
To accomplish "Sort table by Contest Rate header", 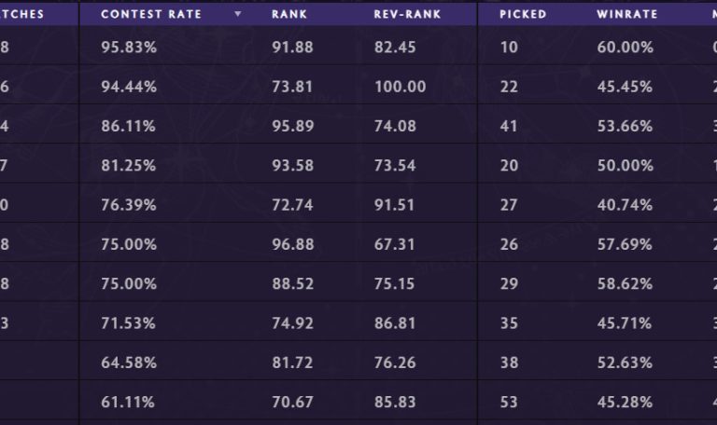I will click(151, 14).
